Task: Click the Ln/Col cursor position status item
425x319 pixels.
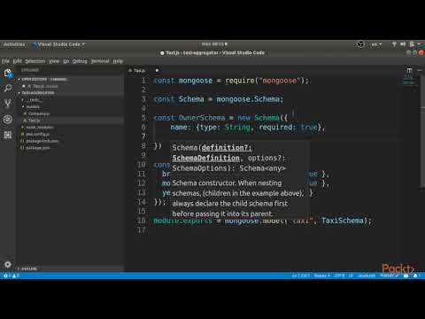Action: 300,276
